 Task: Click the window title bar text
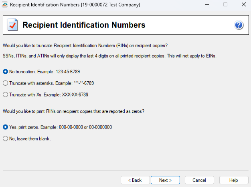click(75, 5)
